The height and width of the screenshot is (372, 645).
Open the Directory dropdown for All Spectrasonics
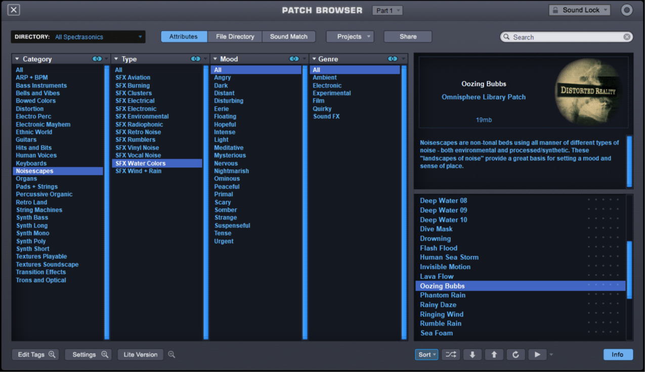click(78, 37)
